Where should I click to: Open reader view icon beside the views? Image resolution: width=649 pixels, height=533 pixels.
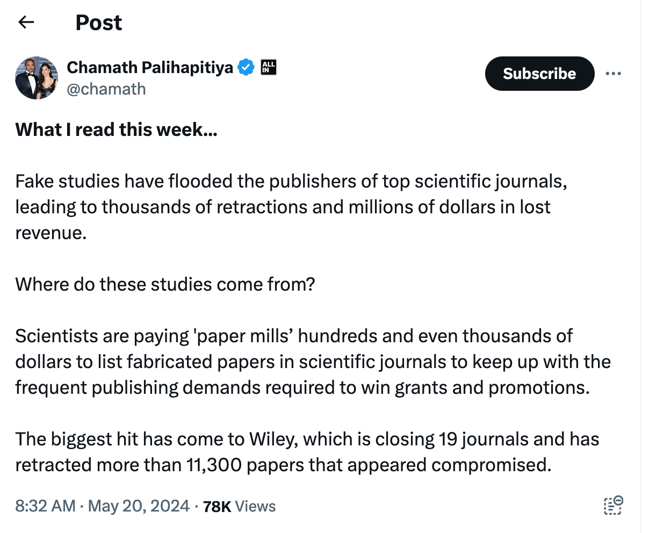click(x=613, y=506)
